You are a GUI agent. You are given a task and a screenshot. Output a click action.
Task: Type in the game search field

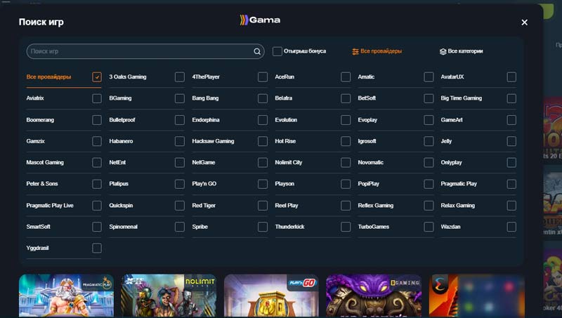(x=140, y=51)
